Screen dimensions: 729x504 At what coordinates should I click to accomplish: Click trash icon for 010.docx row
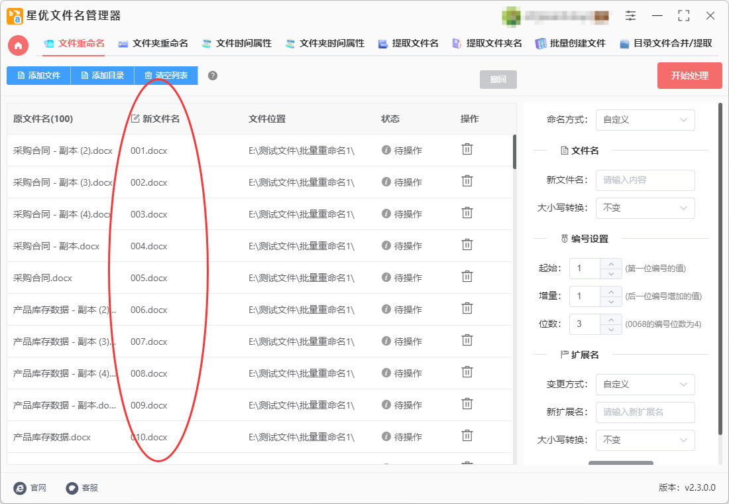(x=467, y=436)
